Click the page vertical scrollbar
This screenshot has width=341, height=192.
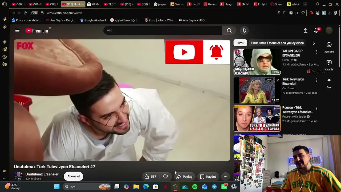click(339, 47)
